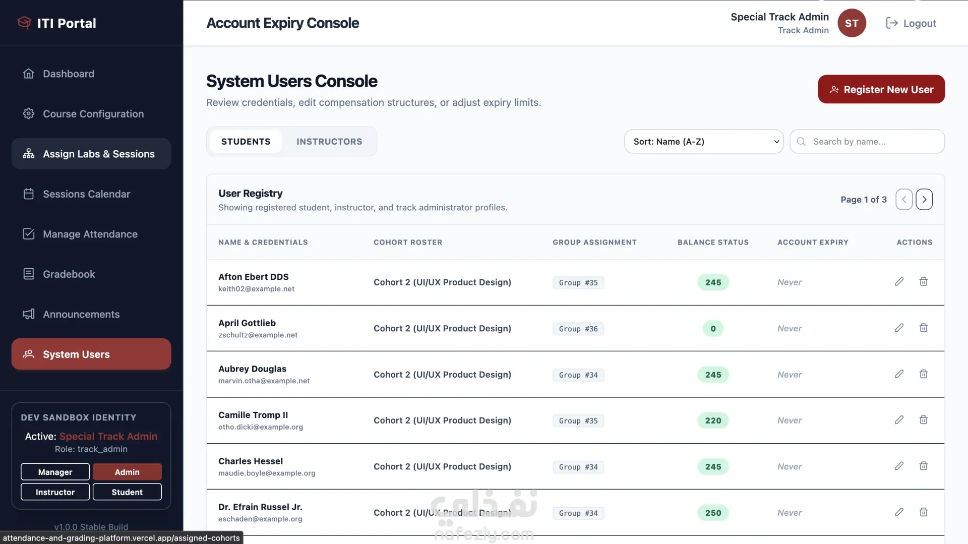Screen dimensions: 968x544
Task: Open Gradebook from the sidebar
Action: pyautogui.click(x=91, y=274)
